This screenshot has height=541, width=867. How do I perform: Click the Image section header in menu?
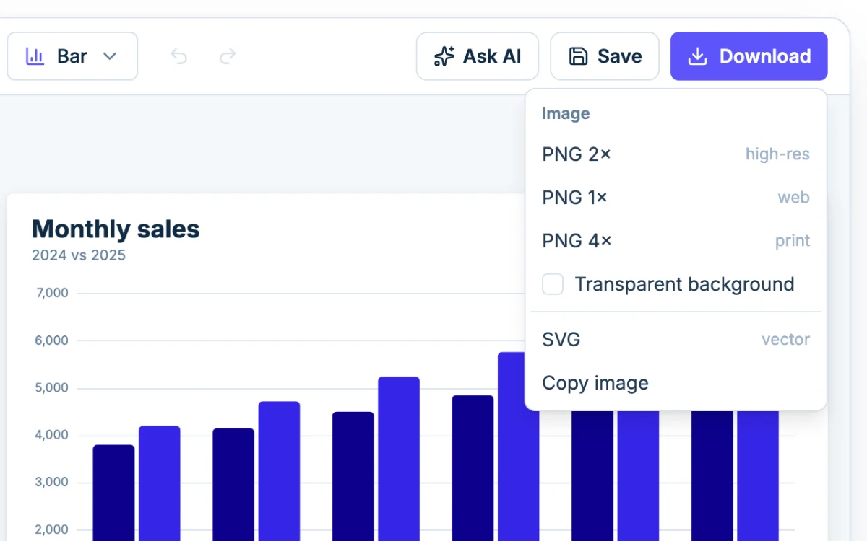566,114
